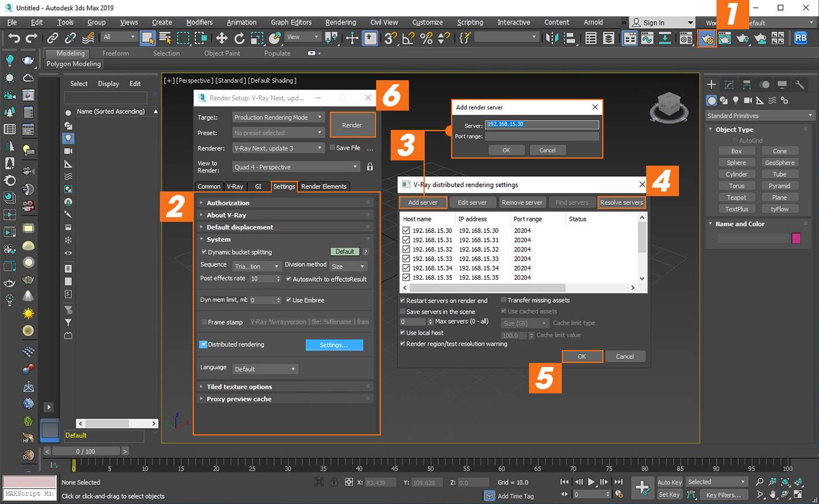Viewport: 819px width, 504px height.
Task: Click the Rotate tool icon
Action: 239,38
